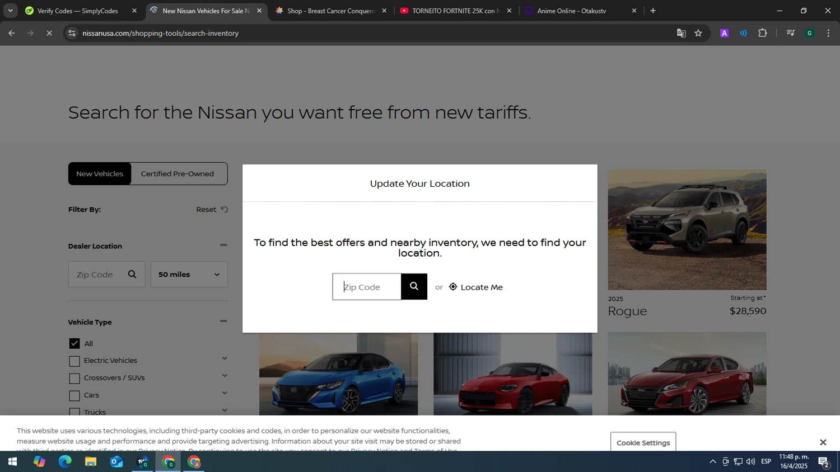Open the media control icon in toolbar

pyautogui.click(x=791, y=33)
